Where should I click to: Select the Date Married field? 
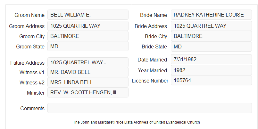pyautogui.click(x=211, y=59)
